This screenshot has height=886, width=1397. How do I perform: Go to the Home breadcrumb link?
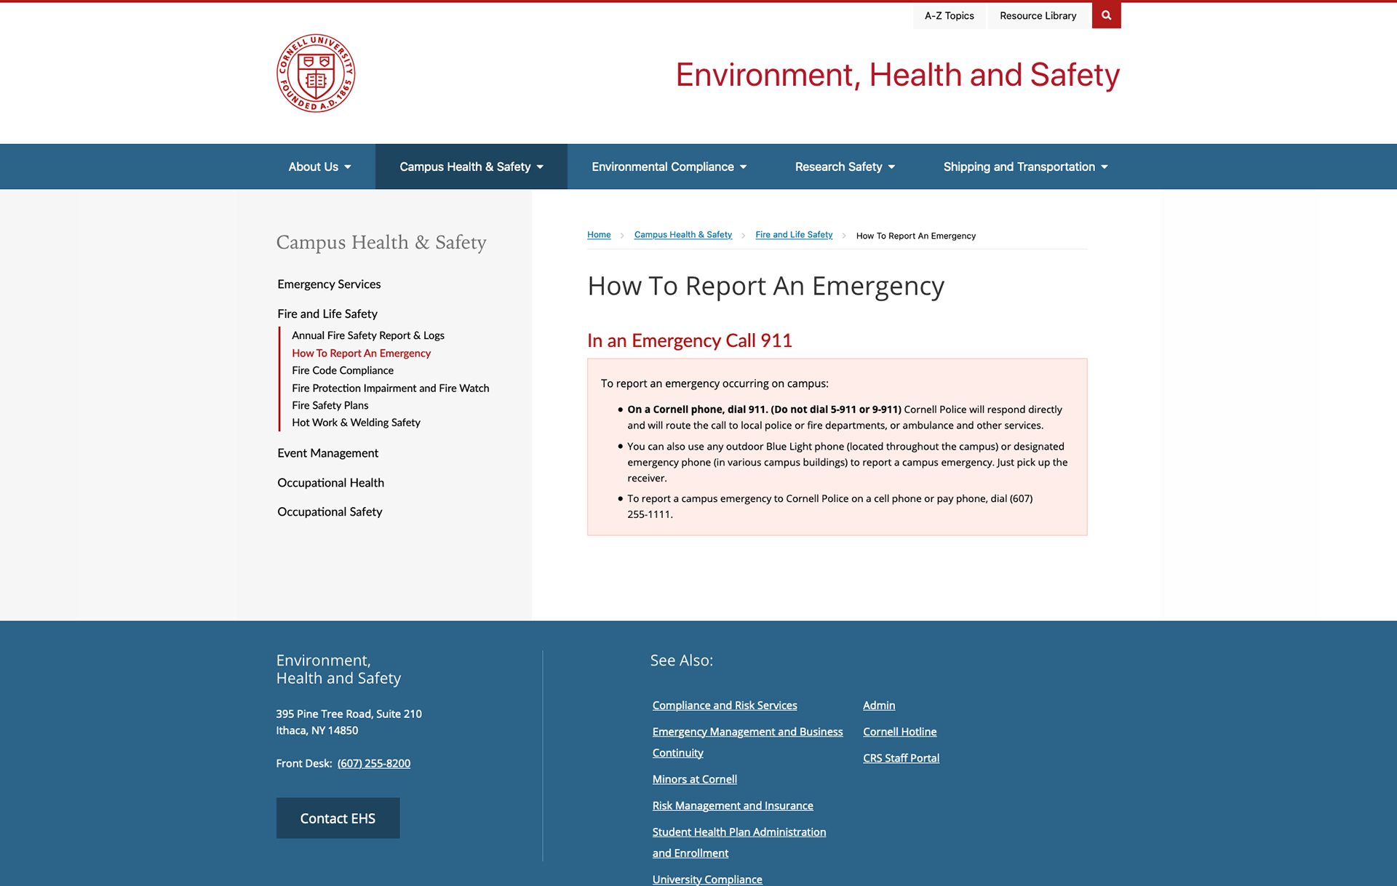599,234
